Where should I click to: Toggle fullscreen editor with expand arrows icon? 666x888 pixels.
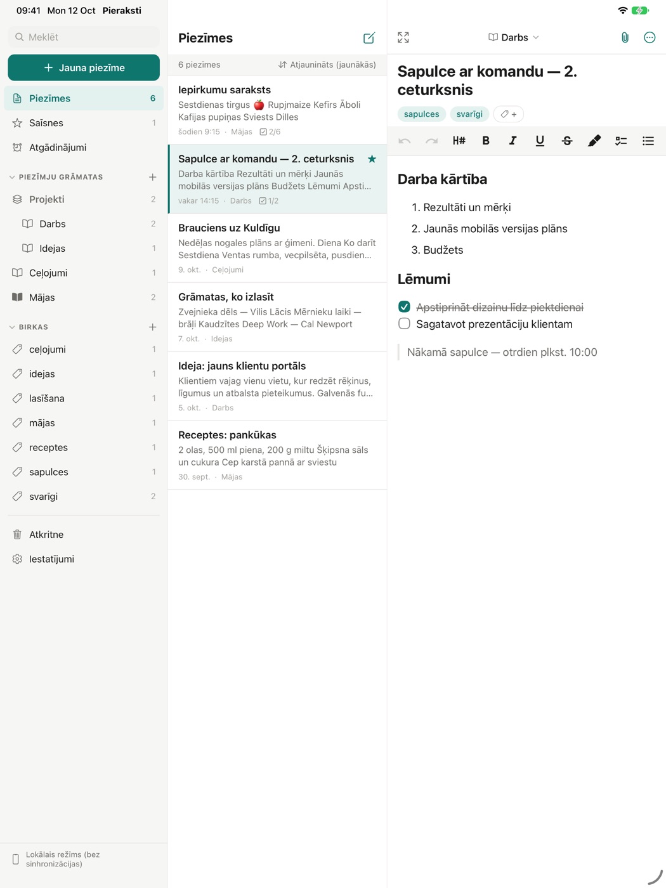coord(403,37)
